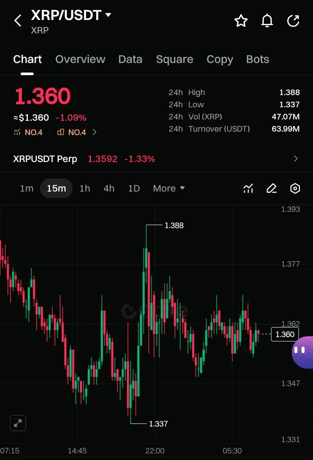313x460 pixels.
Task: Tap the 05:30 time axis label
Action: tap(232, 450)
